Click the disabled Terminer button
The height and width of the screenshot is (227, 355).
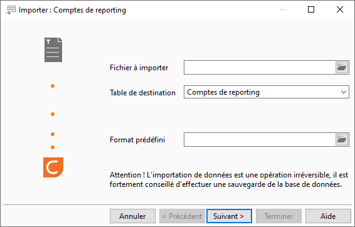(x=278, y=216)
